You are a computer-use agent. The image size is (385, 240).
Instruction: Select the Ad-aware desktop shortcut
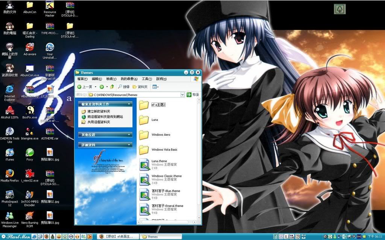tap(30, 49)
